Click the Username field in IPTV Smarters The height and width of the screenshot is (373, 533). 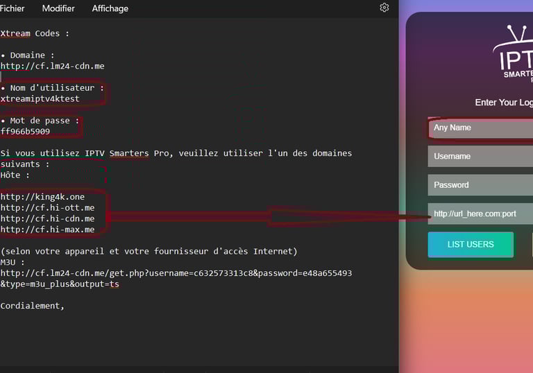[x=480, y=156]
